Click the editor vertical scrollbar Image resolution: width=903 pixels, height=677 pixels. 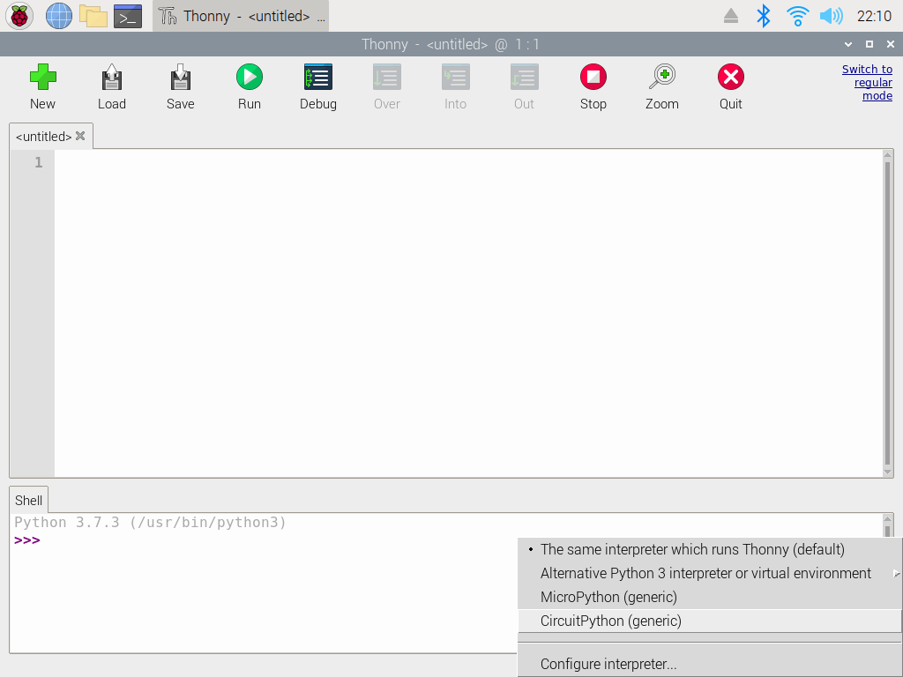[x=887, y=313]
